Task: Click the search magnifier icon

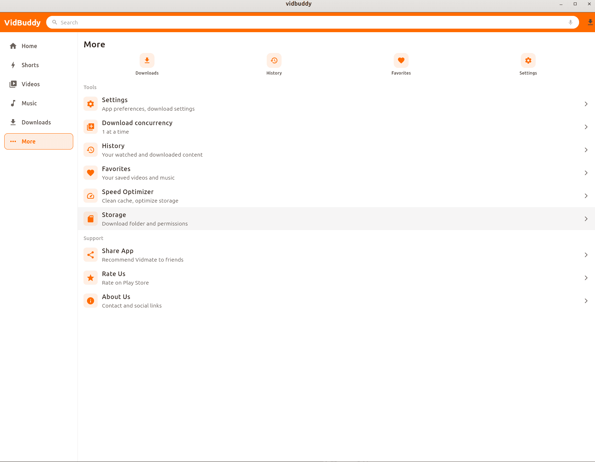Action: point(54,22)
